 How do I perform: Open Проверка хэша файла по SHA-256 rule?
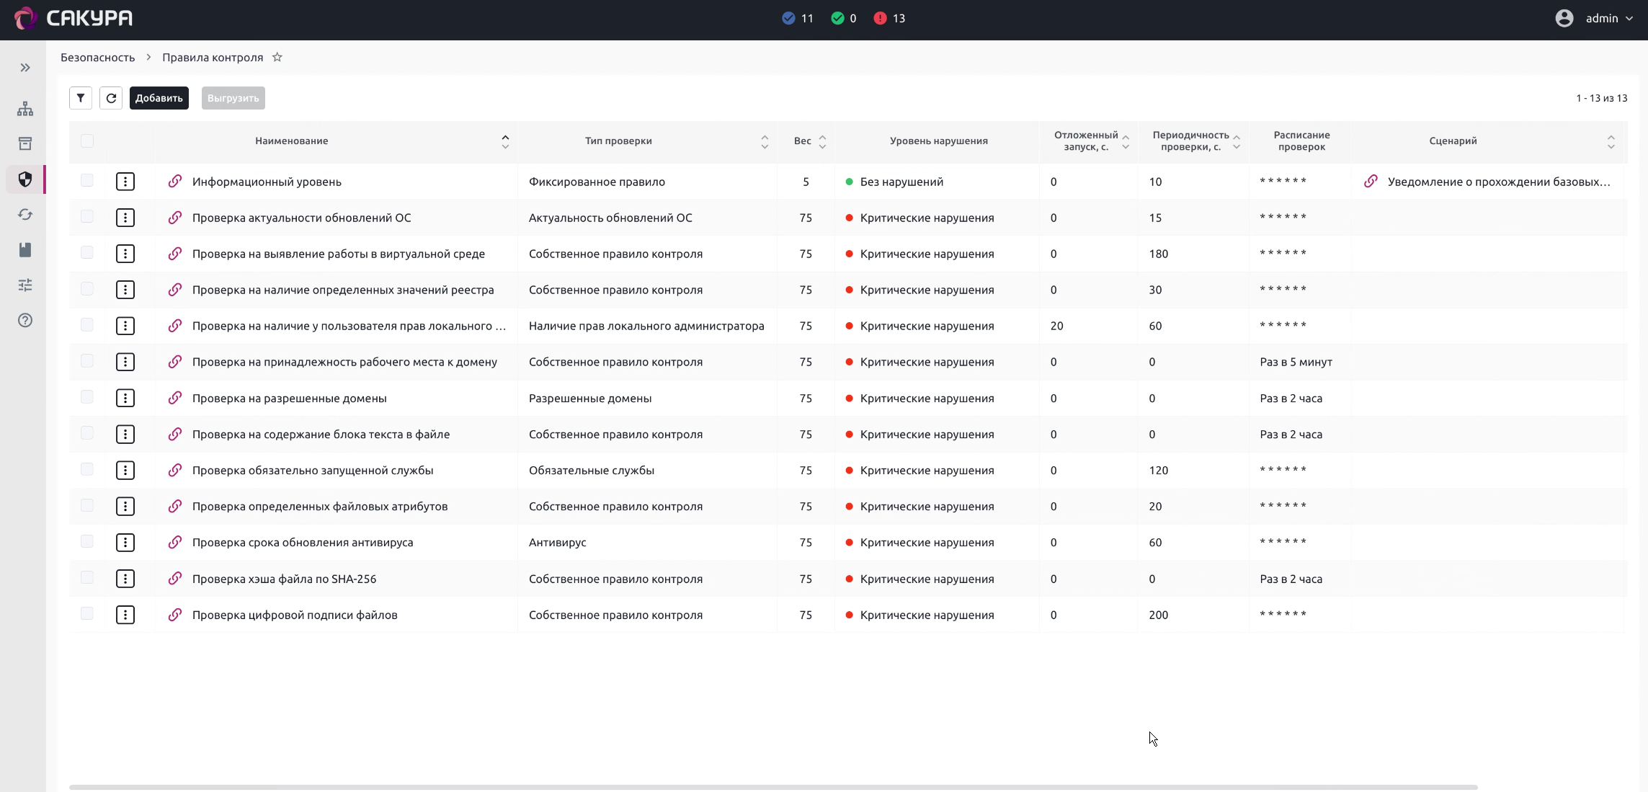pos(284,579)
